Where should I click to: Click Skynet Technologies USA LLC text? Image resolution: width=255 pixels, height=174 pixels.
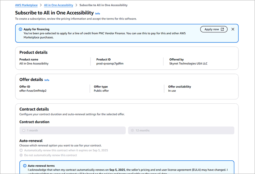tap(188, 64)
